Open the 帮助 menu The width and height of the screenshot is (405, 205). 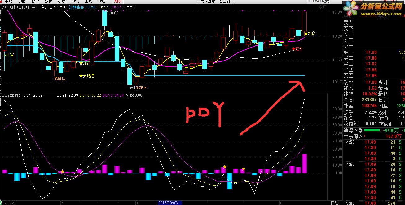click(x=102, y=1)
